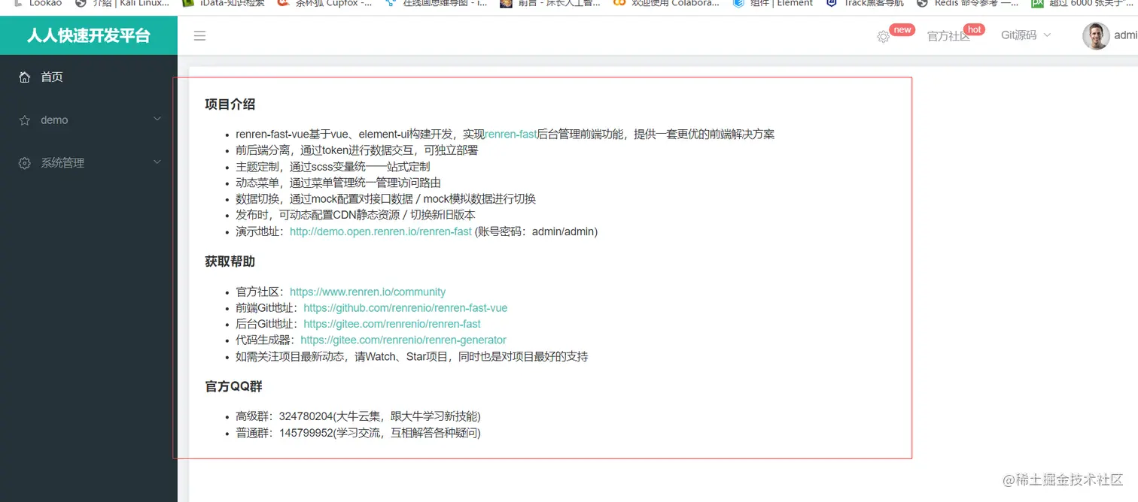Open the Git源码 top bar menu

click(x=1018, y=35)
